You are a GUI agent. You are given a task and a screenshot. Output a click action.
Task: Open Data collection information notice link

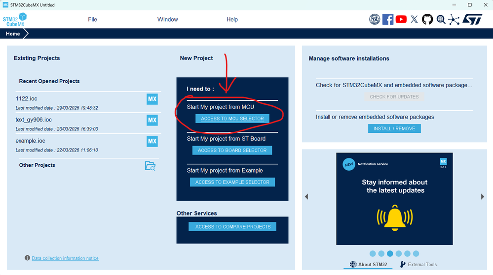point(65,258)
